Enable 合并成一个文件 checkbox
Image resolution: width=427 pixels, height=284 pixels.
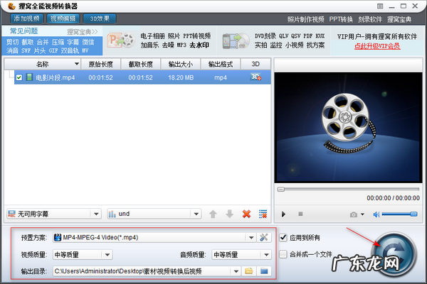pos(284,253)
